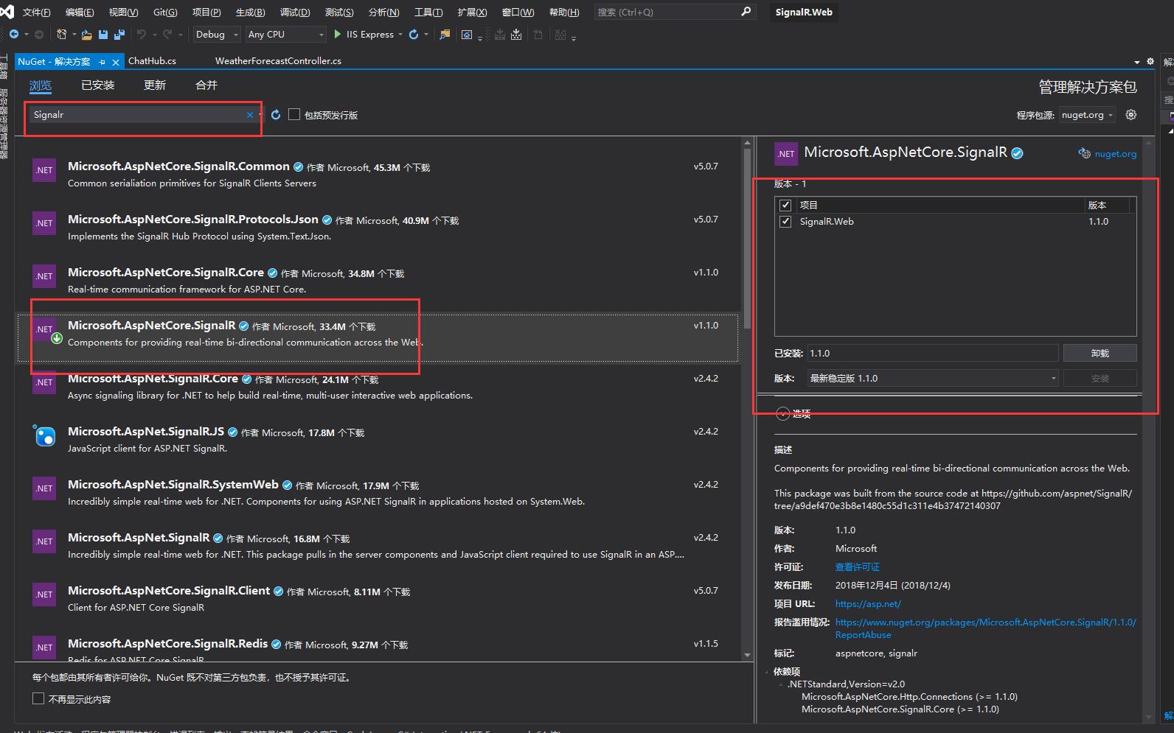Expand the options section chevron

[x=783, y=414]
